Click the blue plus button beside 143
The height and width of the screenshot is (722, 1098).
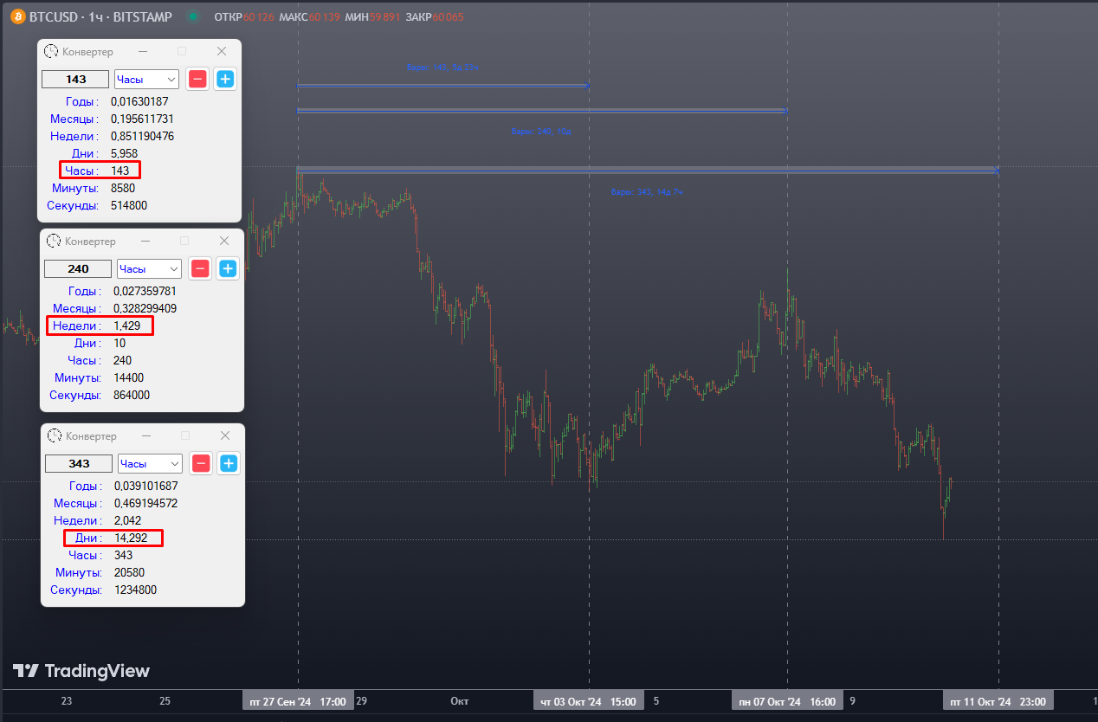pyautogui.click(x=225, y=80)
